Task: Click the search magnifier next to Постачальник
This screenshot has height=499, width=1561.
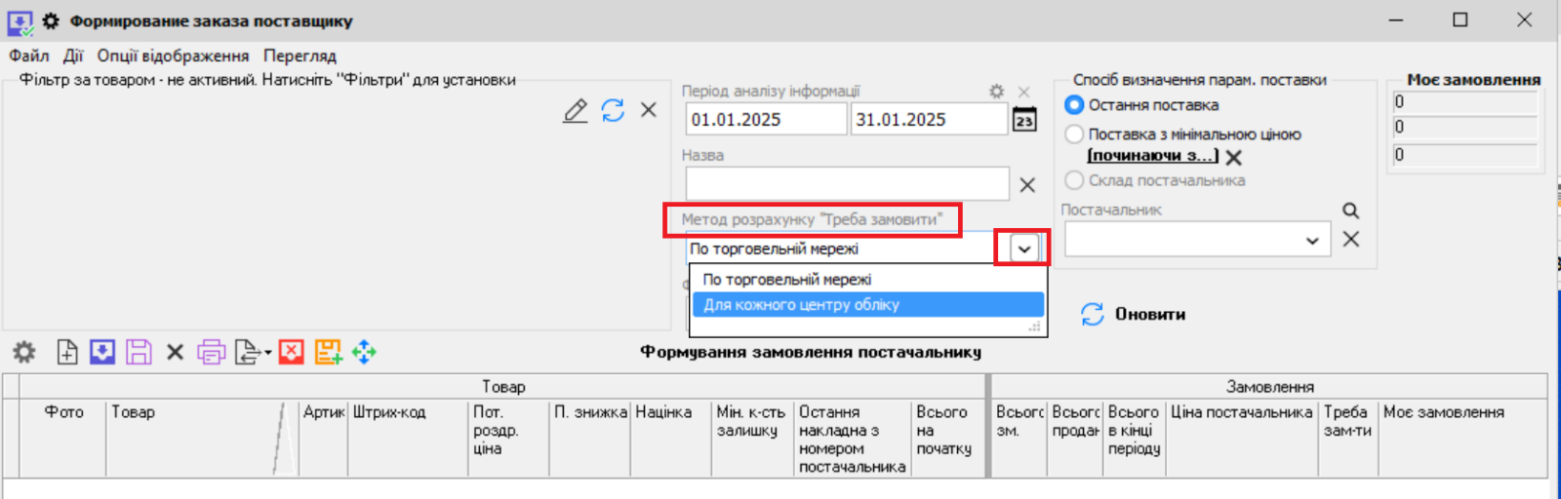Action: click(x=1350, y=211)
